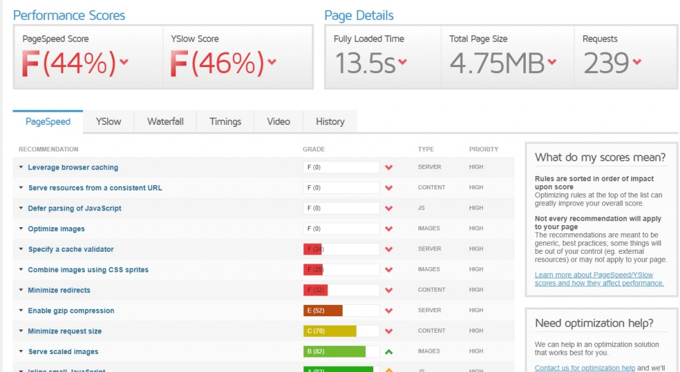The height and width of the screenshot is (372, 680).
Task: Expand the Defer parsing of JavaScript triangle
Action: point(21,208)
